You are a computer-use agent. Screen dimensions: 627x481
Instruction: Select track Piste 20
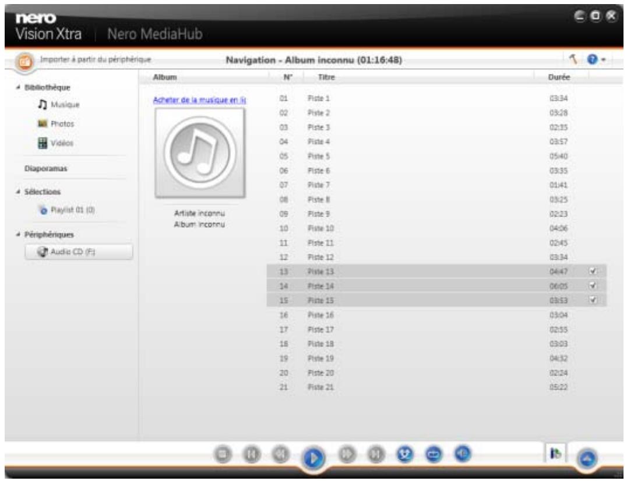point(436,373)
